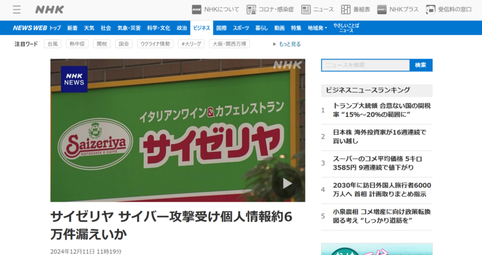Open ranking 4 訪日外国人旅行者6000万人 article
482x255 pixels.
(382, 190)
